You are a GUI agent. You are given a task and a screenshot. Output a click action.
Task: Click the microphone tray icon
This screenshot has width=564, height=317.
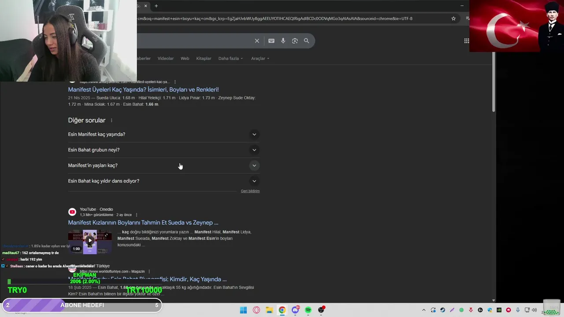pos(518,310)
